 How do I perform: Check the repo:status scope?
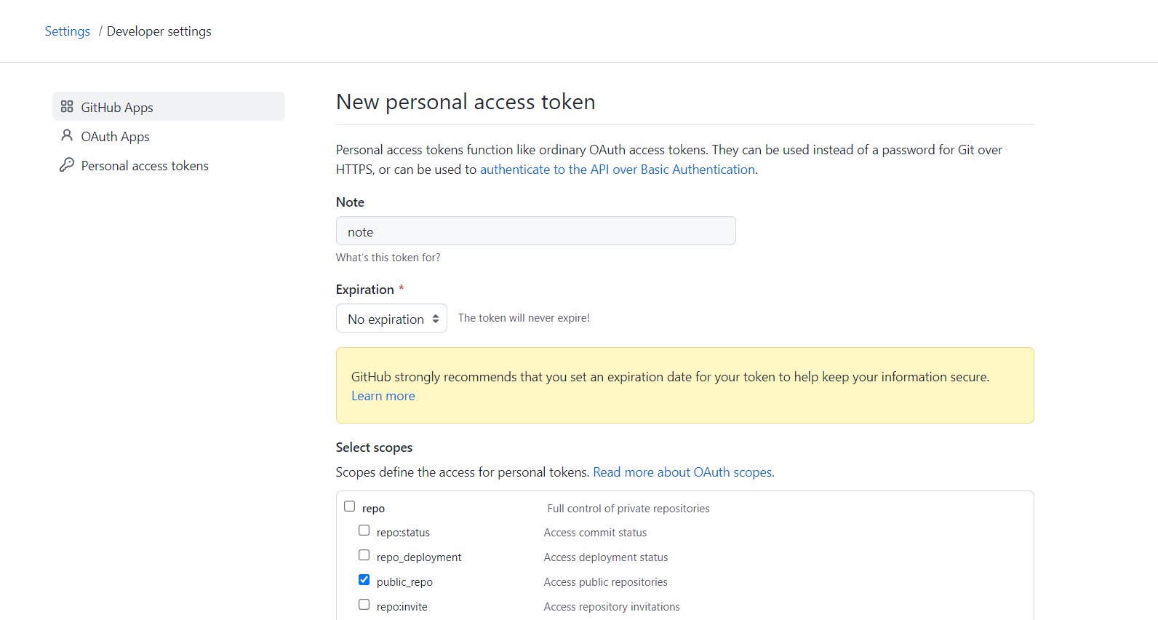pyautogui.click(x=364, y=530)
